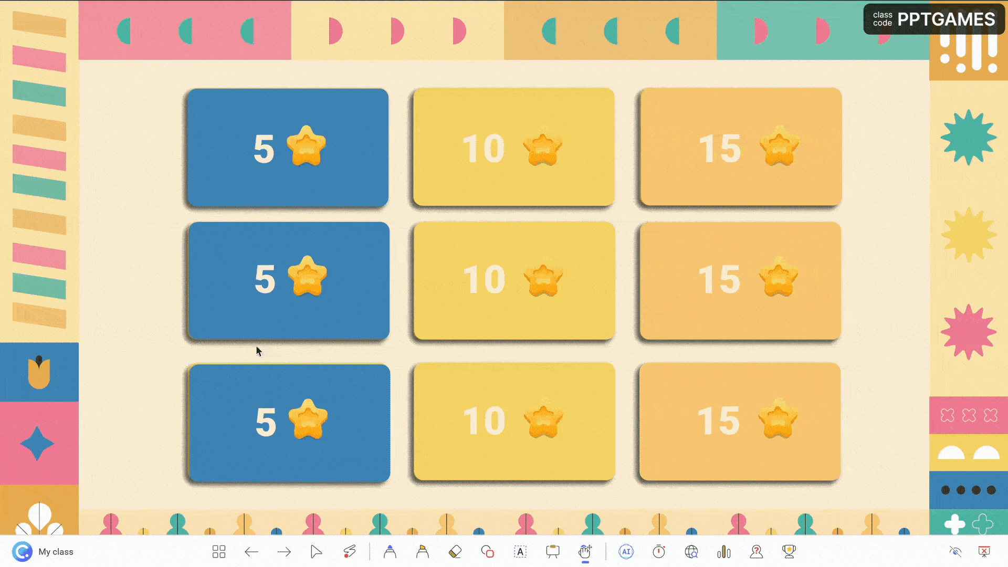Select the highlighter tool icon
This screenshot has width=1008, height=567.
(421, 551)
